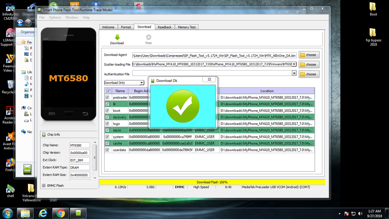Open Google Chrome from the taskbar
389x219 pixels.
pyautogui.click(x=60, y=214)
